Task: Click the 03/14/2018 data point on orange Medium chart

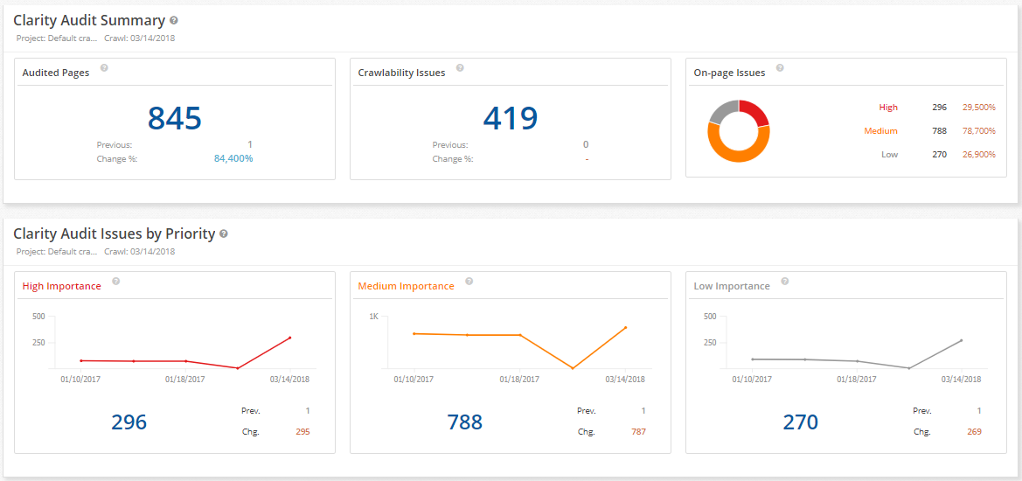Action: [625, 327]
